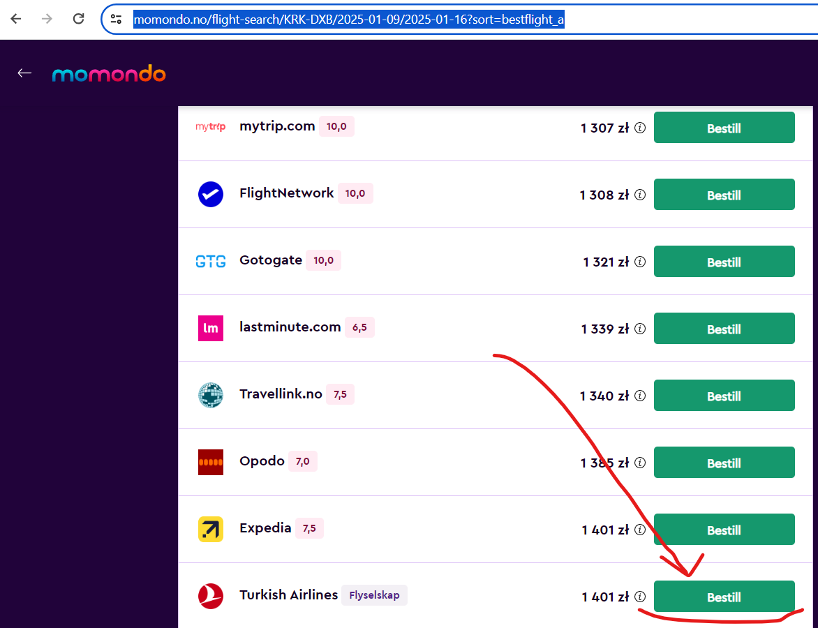Show price info for FlightNetwork 1 308 zł
The height and width of the screenshot is (628, 818).
point(640,195)
